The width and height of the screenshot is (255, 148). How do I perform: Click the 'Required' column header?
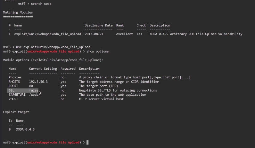click(x=68, y=69)
